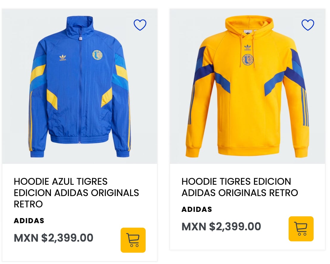The image size is (330, 264).
Task: Click the yellow hoodie's MXN $2,399.00 price
Action: tap(221, 226)
